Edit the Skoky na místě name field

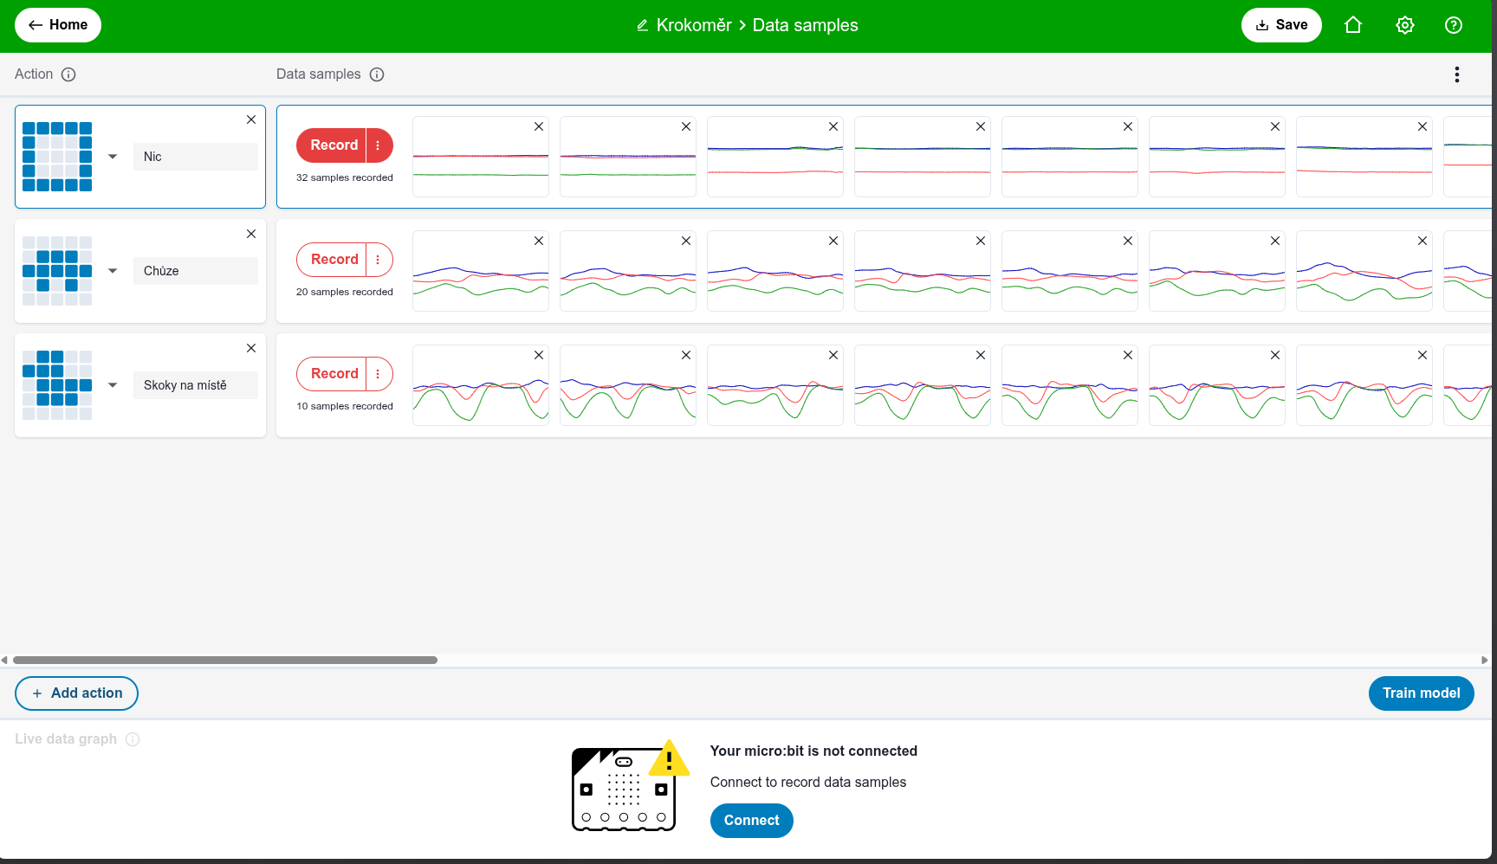point(196,385)
